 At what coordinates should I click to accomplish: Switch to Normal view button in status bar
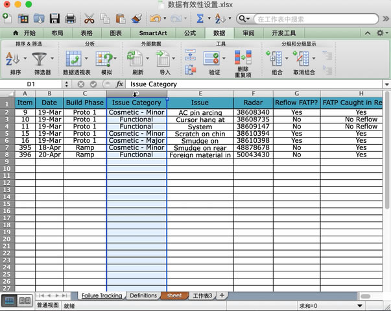point(9,301)
